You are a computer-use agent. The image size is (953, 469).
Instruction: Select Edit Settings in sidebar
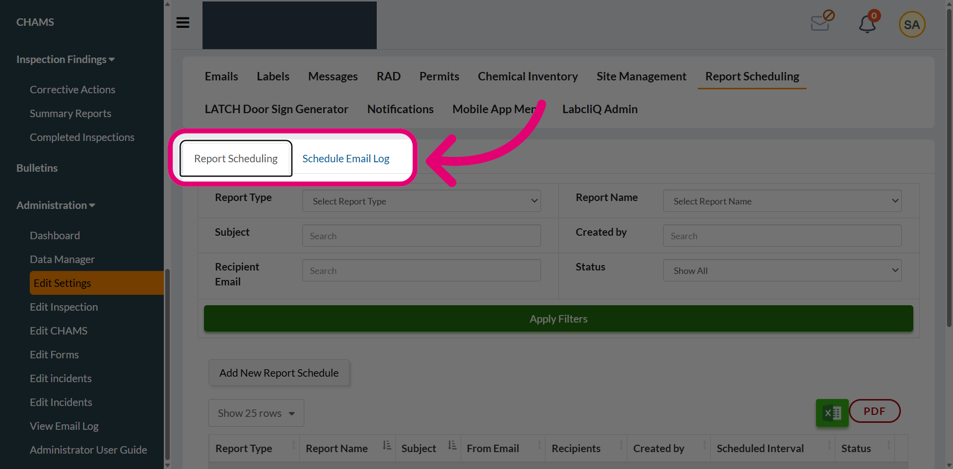click(x=96, y=283)
